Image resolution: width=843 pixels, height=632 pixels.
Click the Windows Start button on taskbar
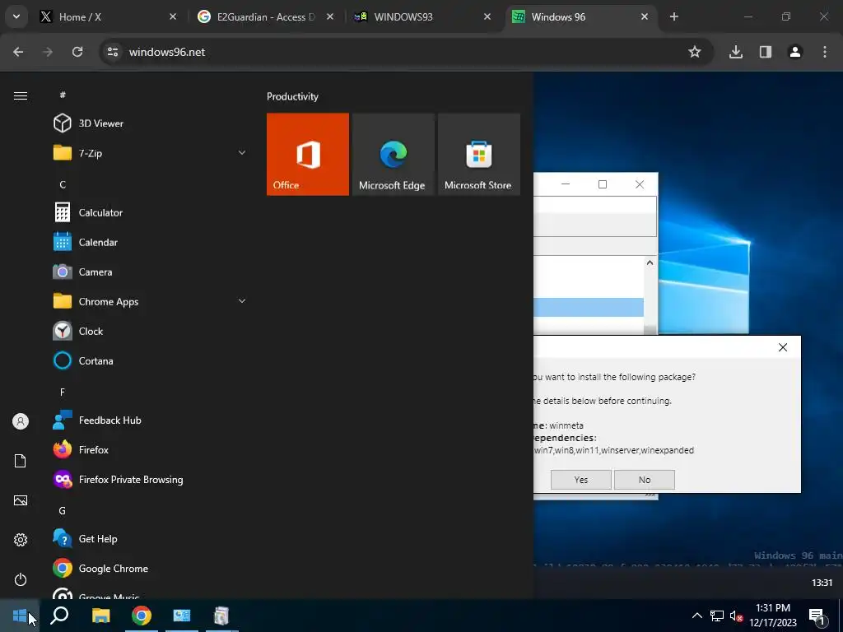point(20,616)
